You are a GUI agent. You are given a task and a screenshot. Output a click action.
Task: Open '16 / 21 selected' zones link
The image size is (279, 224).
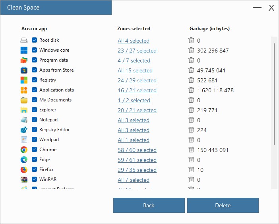137,91
